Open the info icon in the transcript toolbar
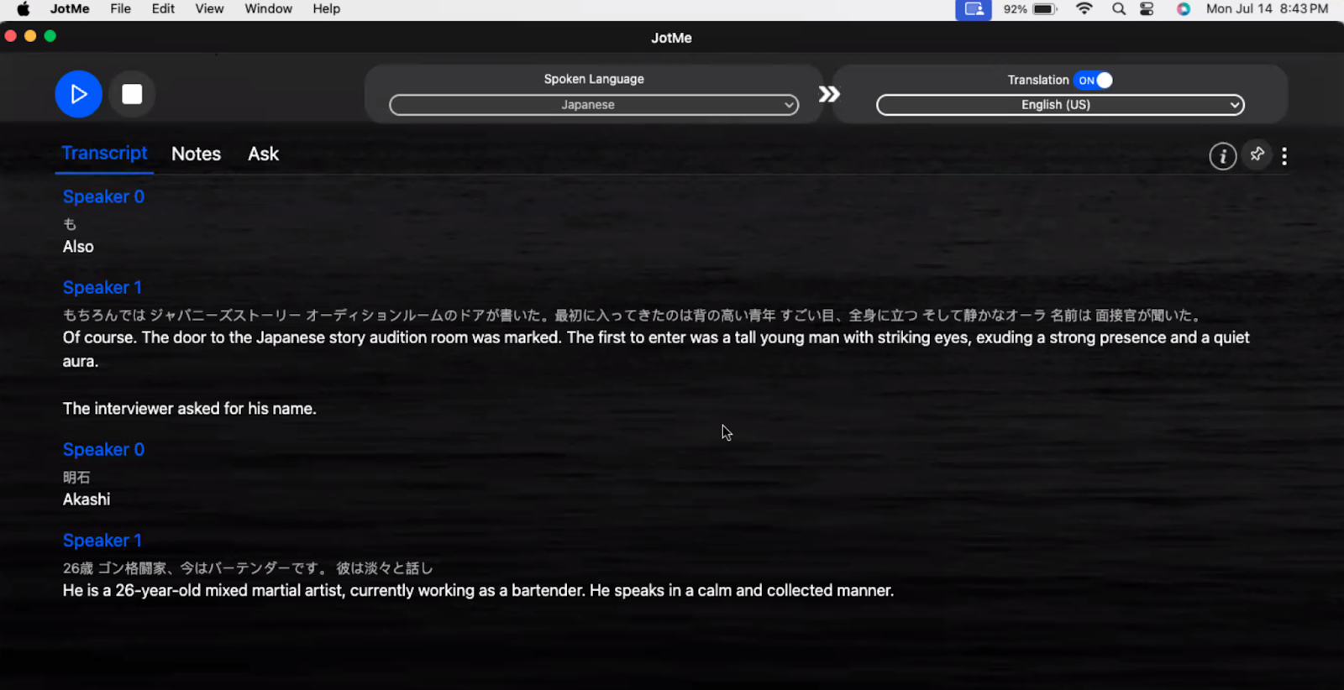 pyautogui.click(x=1222, y=155)
